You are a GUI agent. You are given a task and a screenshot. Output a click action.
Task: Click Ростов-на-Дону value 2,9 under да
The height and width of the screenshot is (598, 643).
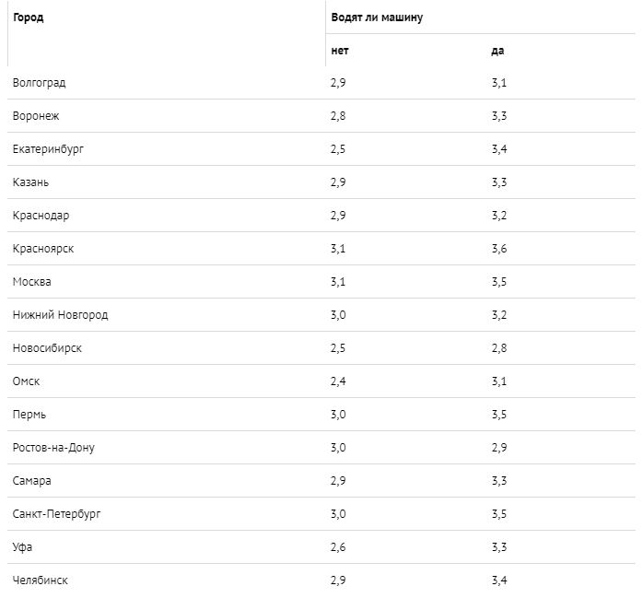499,448
